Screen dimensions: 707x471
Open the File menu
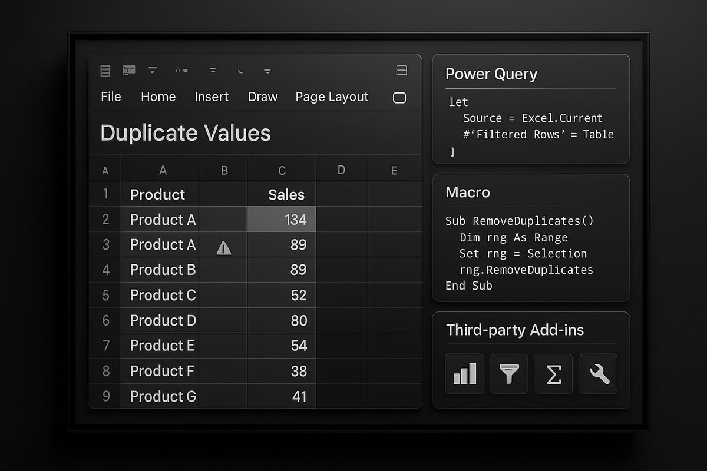[111, 97]
